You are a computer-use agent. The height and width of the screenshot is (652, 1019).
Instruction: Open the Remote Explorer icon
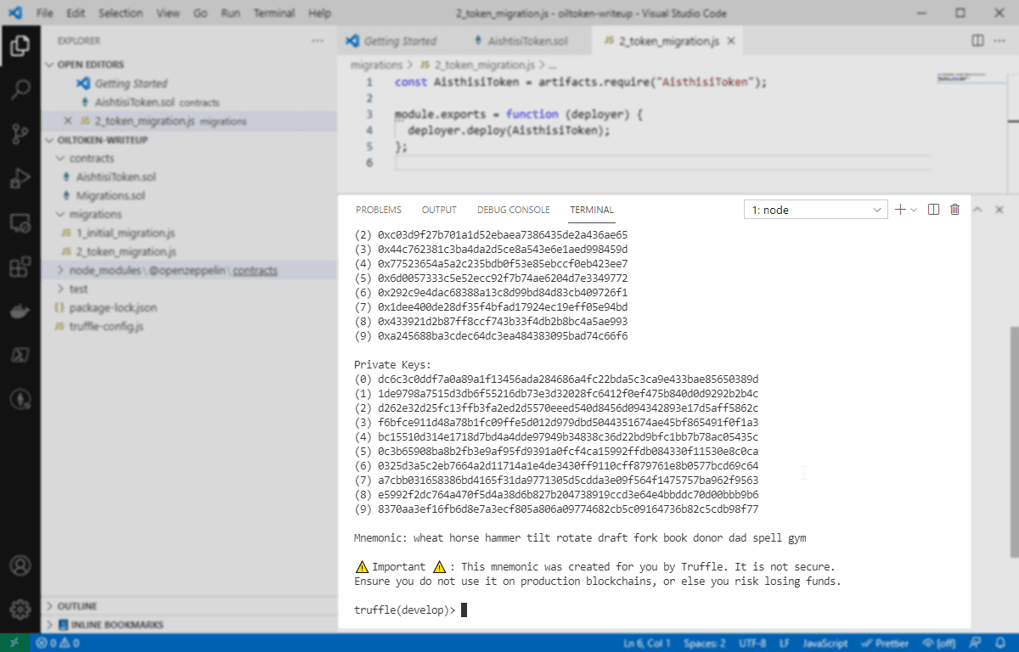(20, 223)
